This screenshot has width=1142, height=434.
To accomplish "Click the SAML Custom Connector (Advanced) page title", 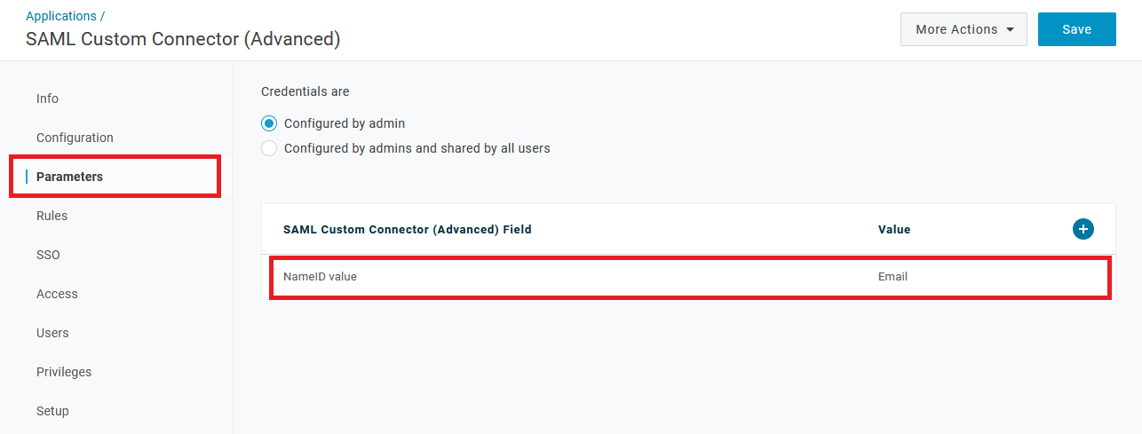I will tap(183, 39).
